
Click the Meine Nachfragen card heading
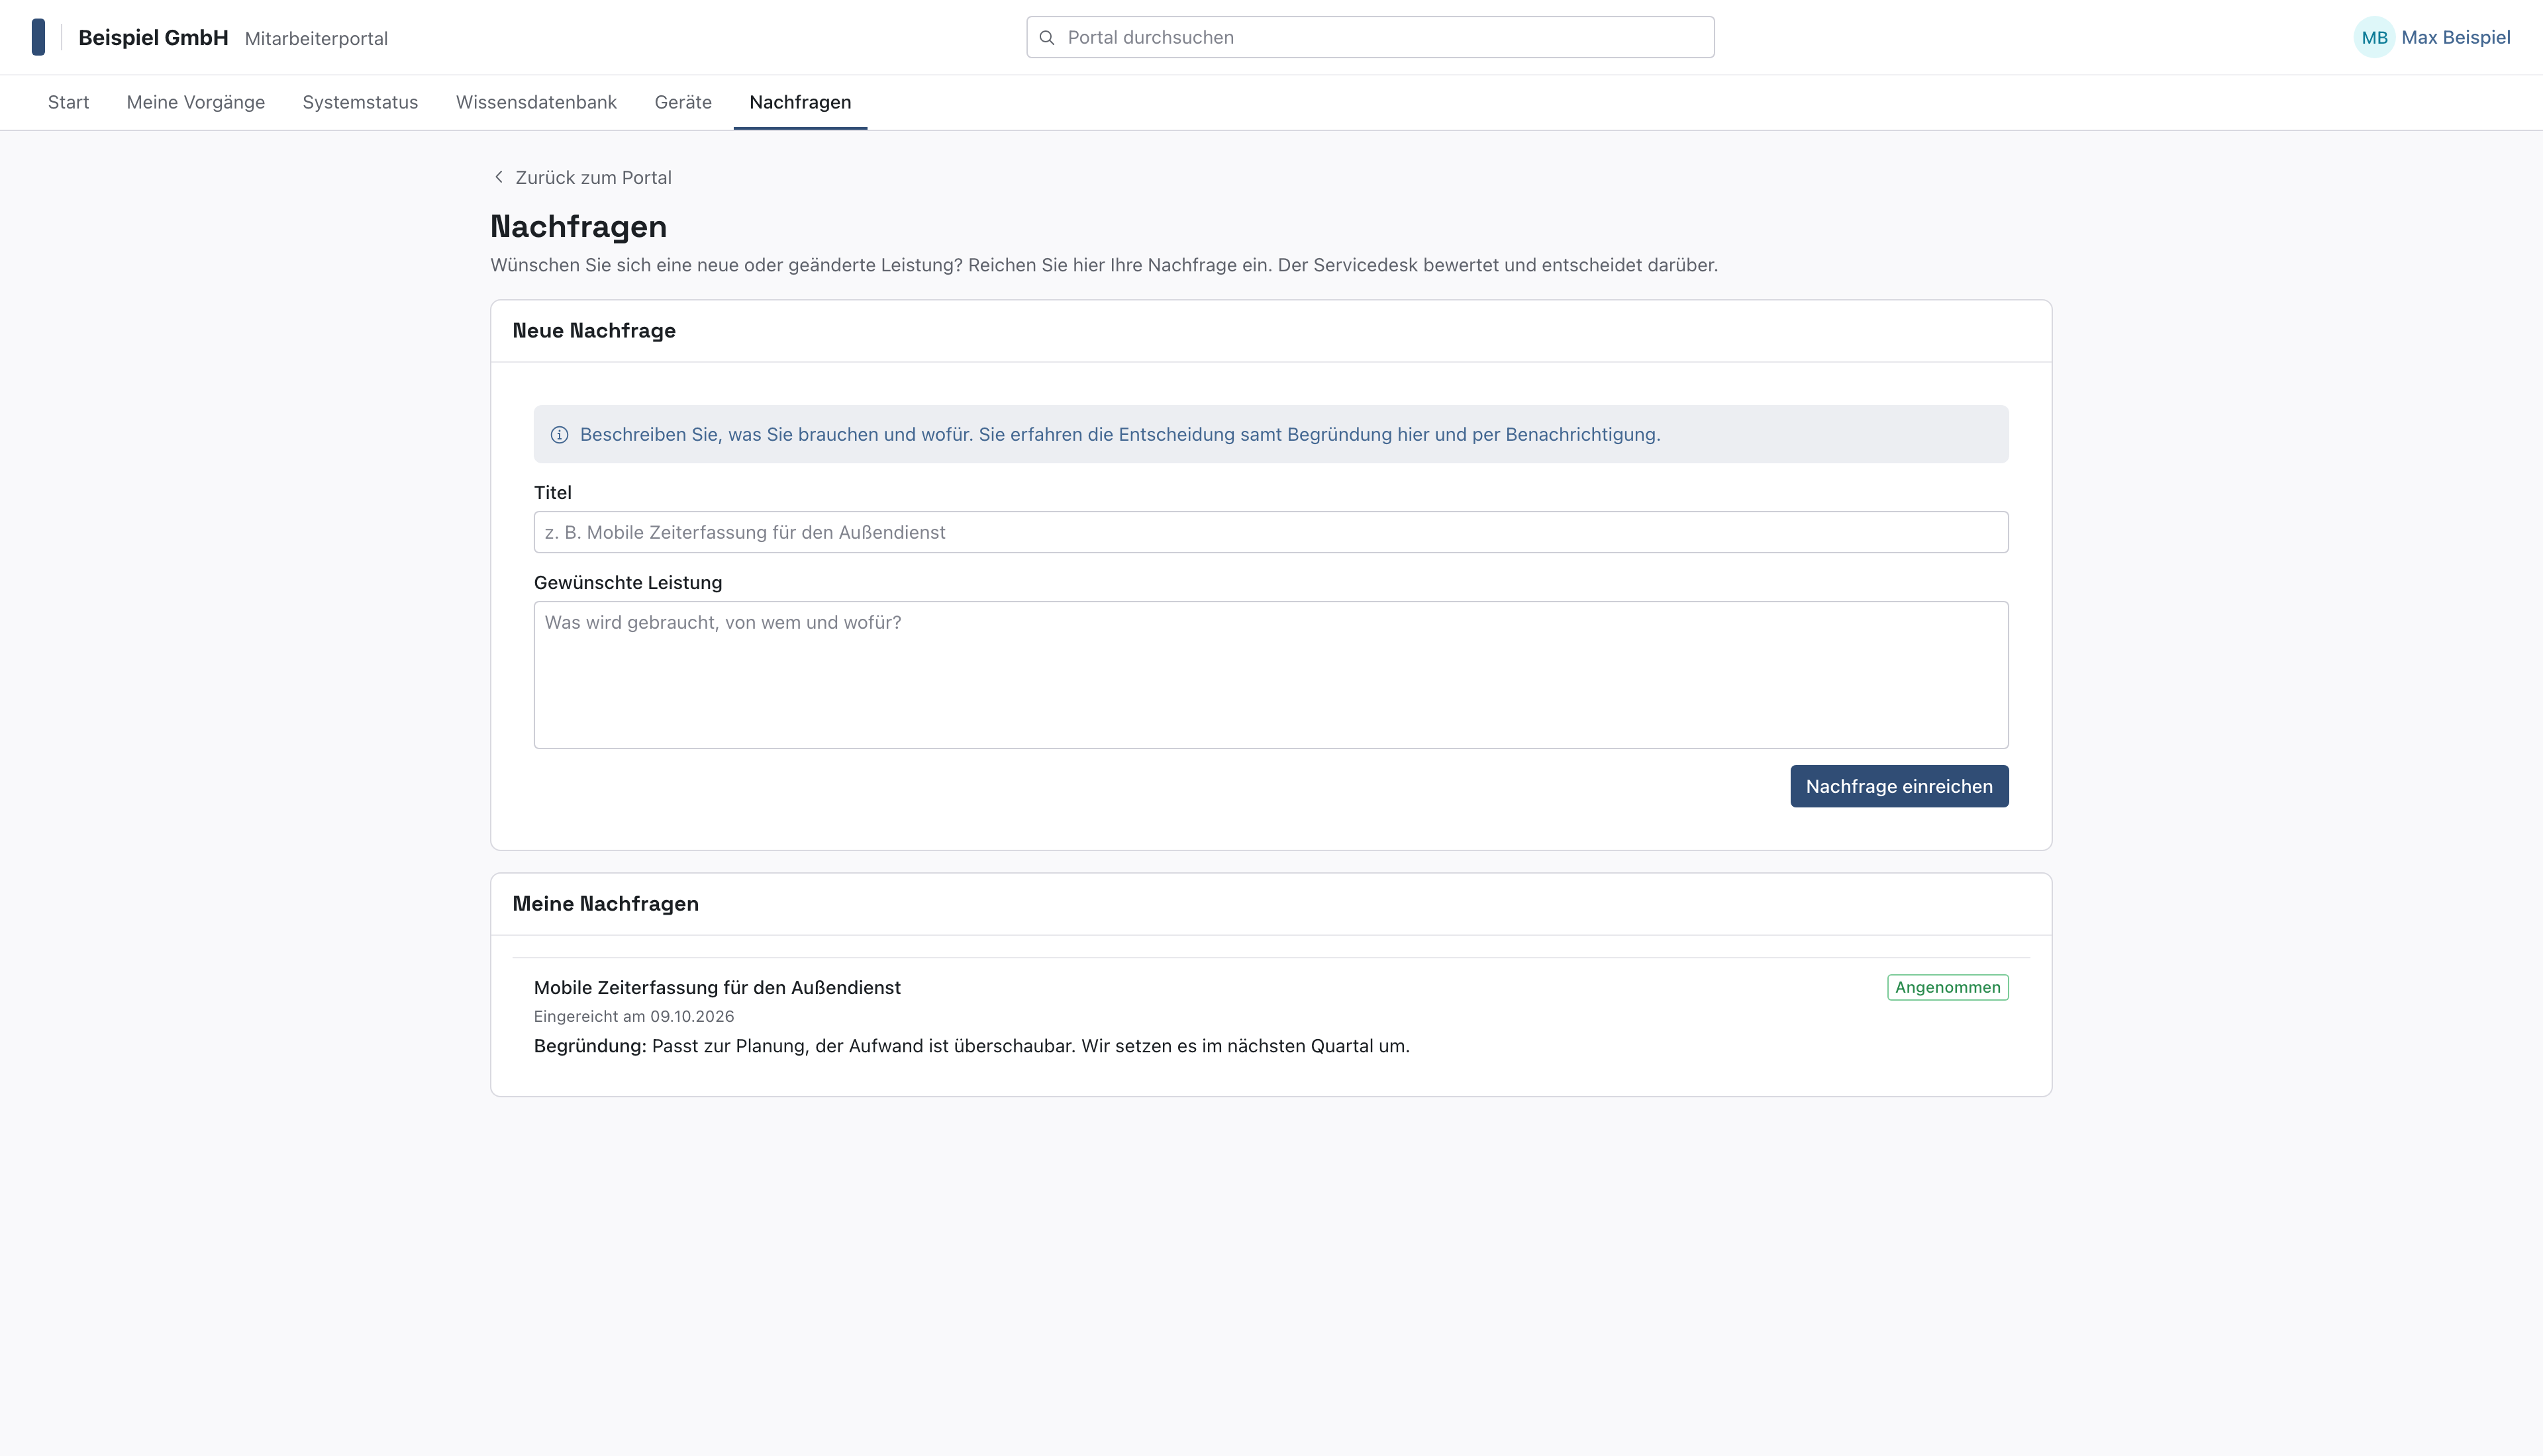[605, 904]
